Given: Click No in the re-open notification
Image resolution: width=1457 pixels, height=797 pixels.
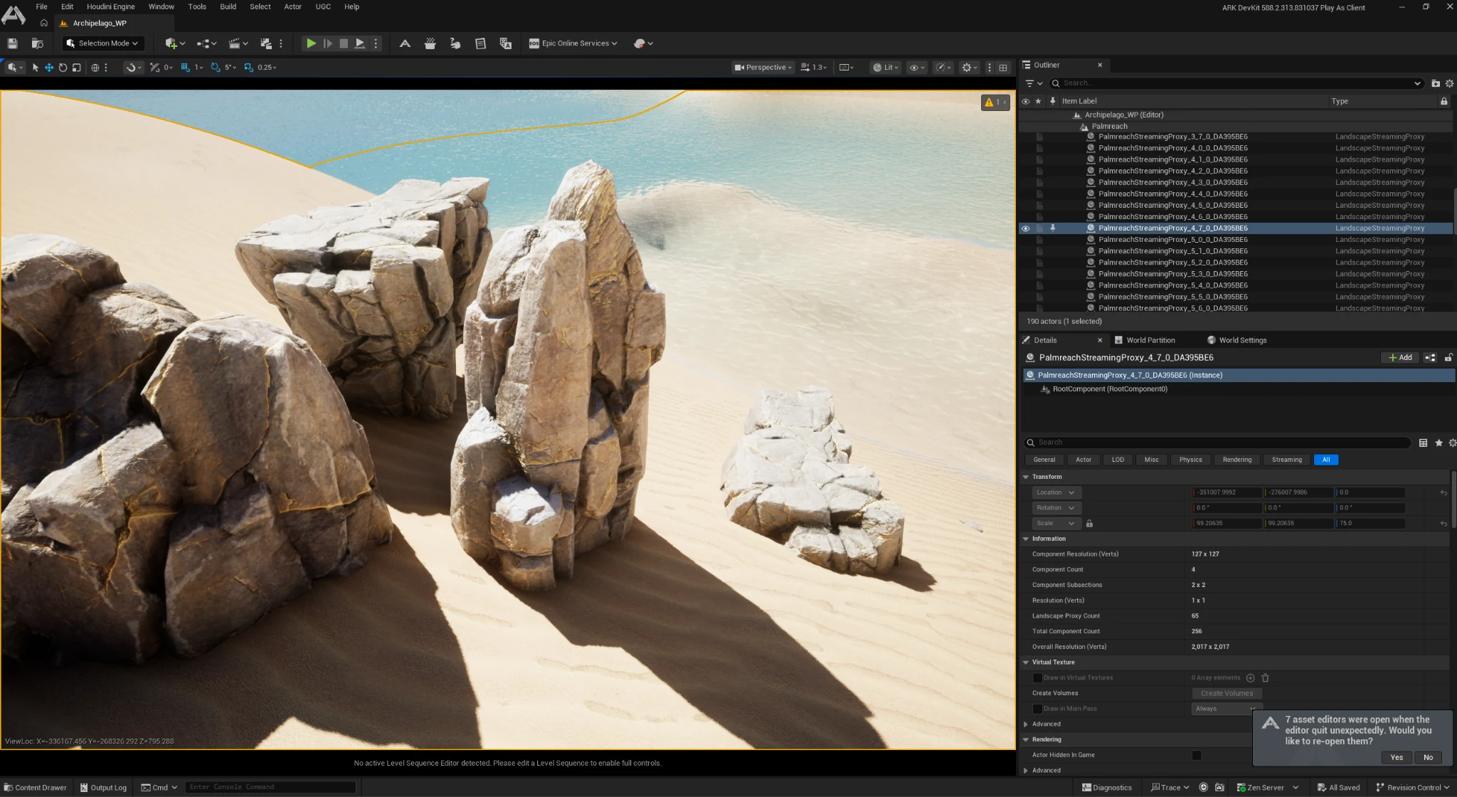Looking at the screenshot, I should pos(1428,757).
